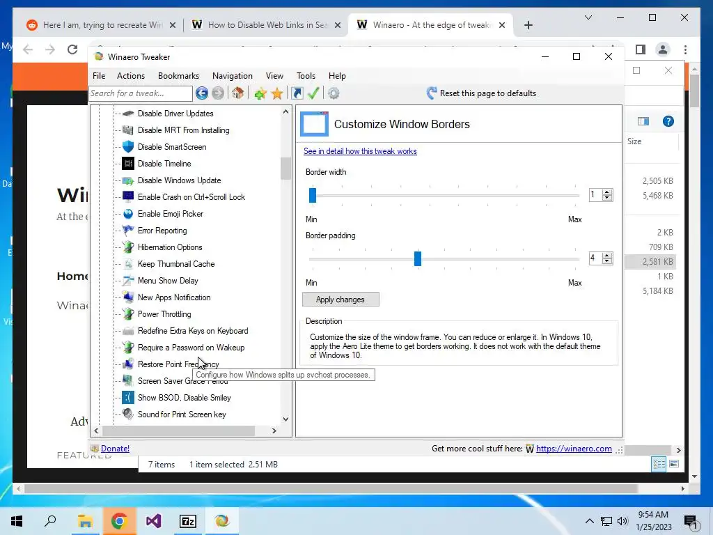Click the Error Reporting flag icon
Screen dimensions: 713x535
coord(128,230)
